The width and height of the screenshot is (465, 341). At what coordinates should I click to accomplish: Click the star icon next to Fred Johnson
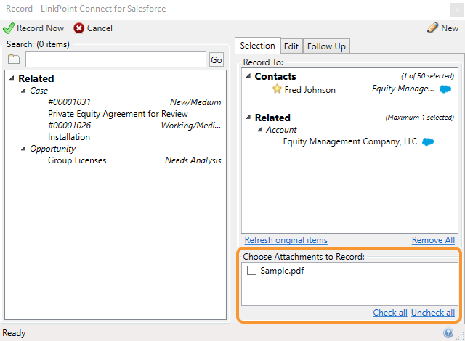[x=277, y=90]
